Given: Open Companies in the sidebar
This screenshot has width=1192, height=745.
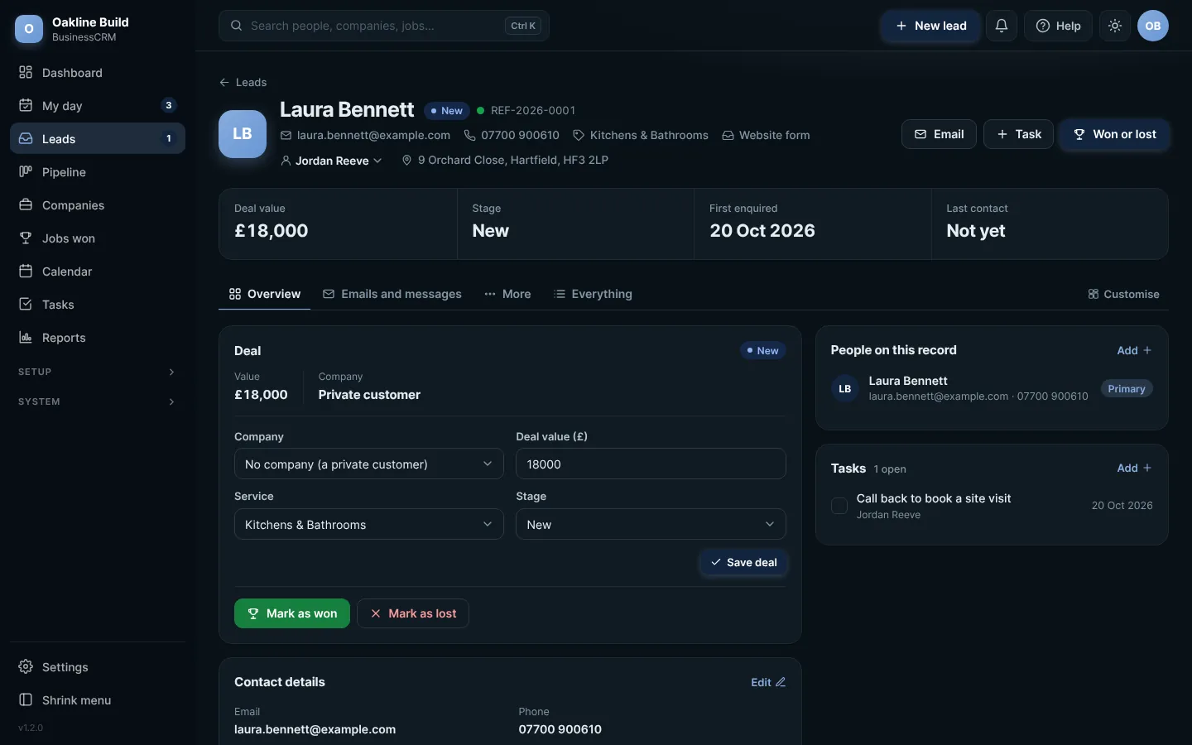Looking at the screenshot, I should pos(98,205).
